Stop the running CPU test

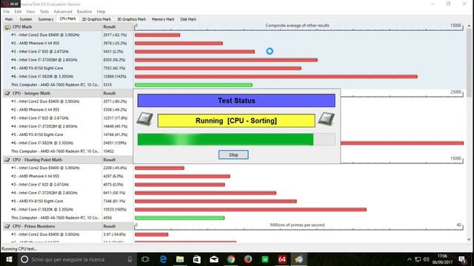coord(233,154)
